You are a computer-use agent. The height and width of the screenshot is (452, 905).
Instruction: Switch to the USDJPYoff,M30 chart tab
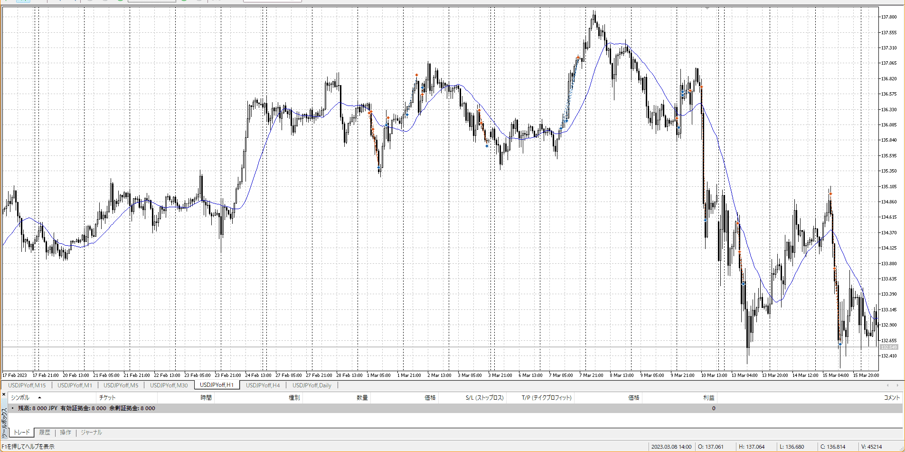[x=169, y=385]
